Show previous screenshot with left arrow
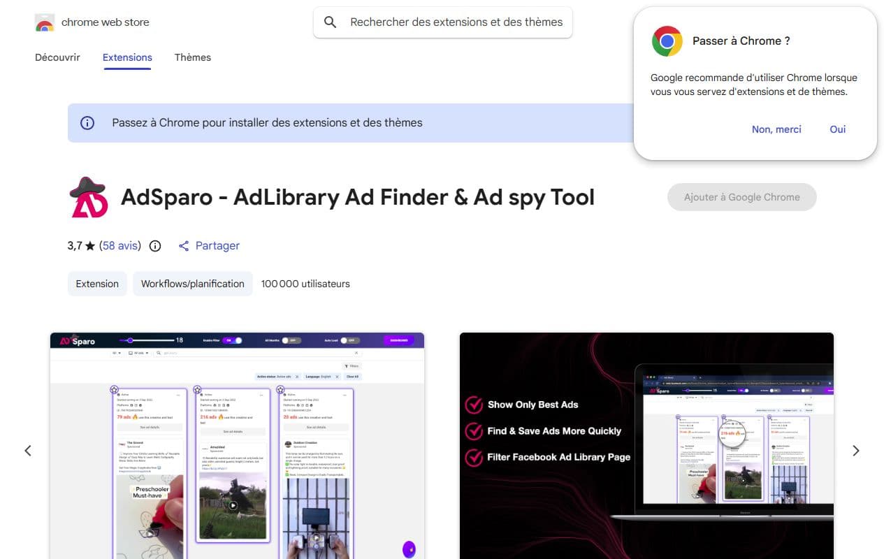This screenshot has height=559, width=884. click(x=28, y=451)
